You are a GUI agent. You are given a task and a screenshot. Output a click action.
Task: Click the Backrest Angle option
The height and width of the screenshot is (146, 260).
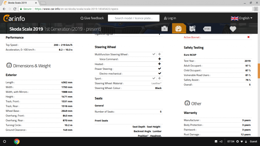(x=142, y=131)
